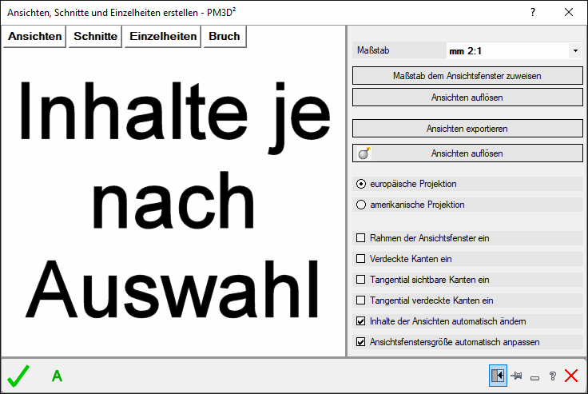Enable Rahmen der Ansichtsfenster ein checkbox
The height and width of the screenshot is (394, 588).
[361, 238]
